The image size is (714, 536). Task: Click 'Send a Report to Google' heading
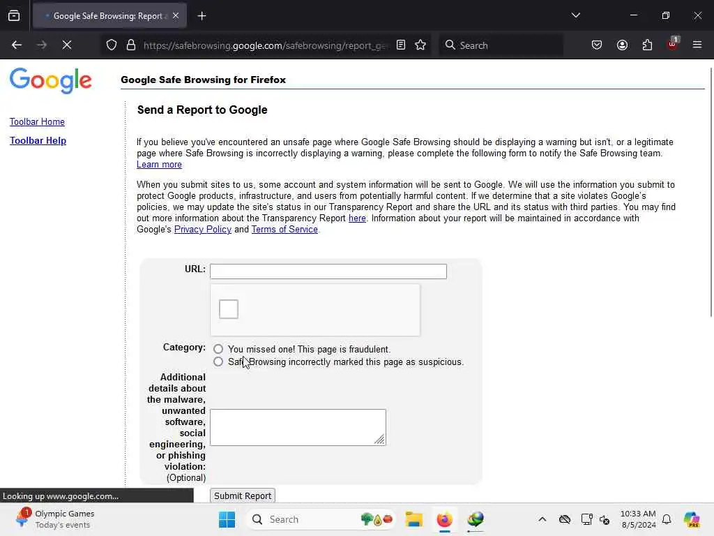pos(202,110)
